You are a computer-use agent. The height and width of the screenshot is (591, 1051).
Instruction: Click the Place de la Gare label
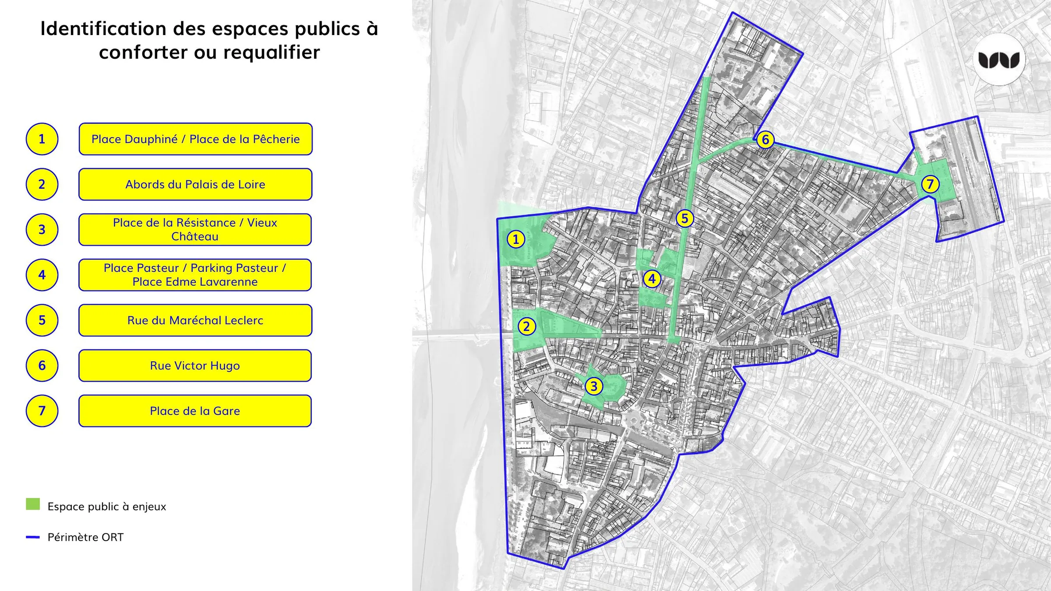pyautogui.click(x=195, y=411)
